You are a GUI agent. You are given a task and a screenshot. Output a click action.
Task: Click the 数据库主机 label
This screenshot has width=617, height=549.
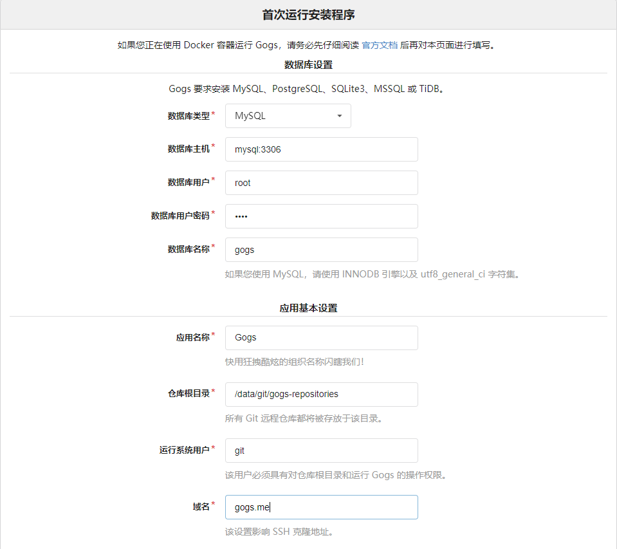click(189, 149)
